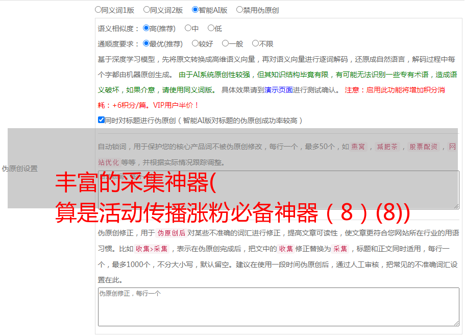Select the 同义词2版 radio option
This screenshot has height=336, width=465.
tap(146, 10)
